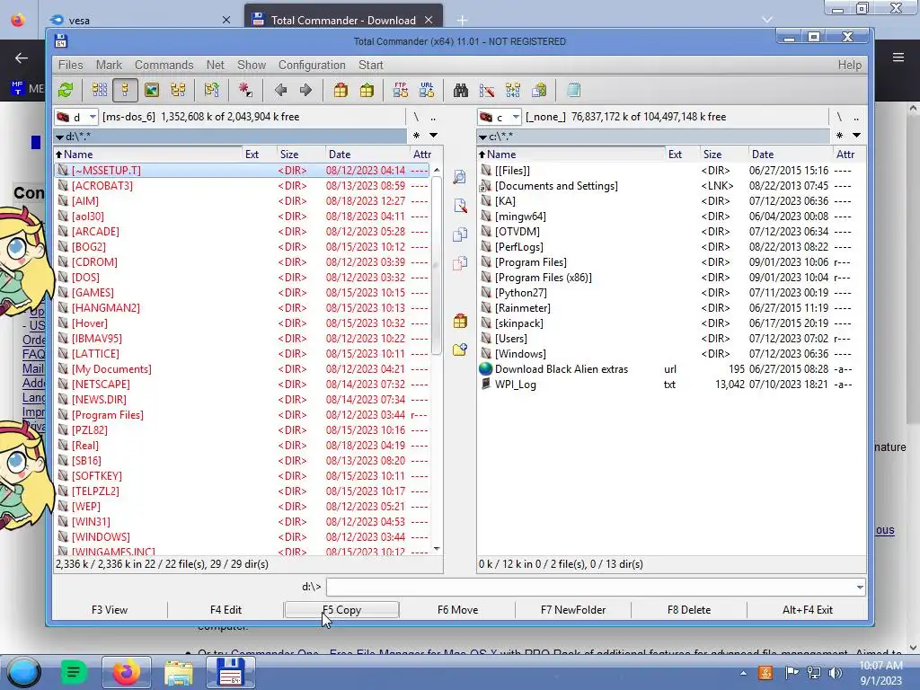The width and height of the screenshot is (920, 690).
Task: Switch to the vesa browser tab
Action: pos(141,20)
